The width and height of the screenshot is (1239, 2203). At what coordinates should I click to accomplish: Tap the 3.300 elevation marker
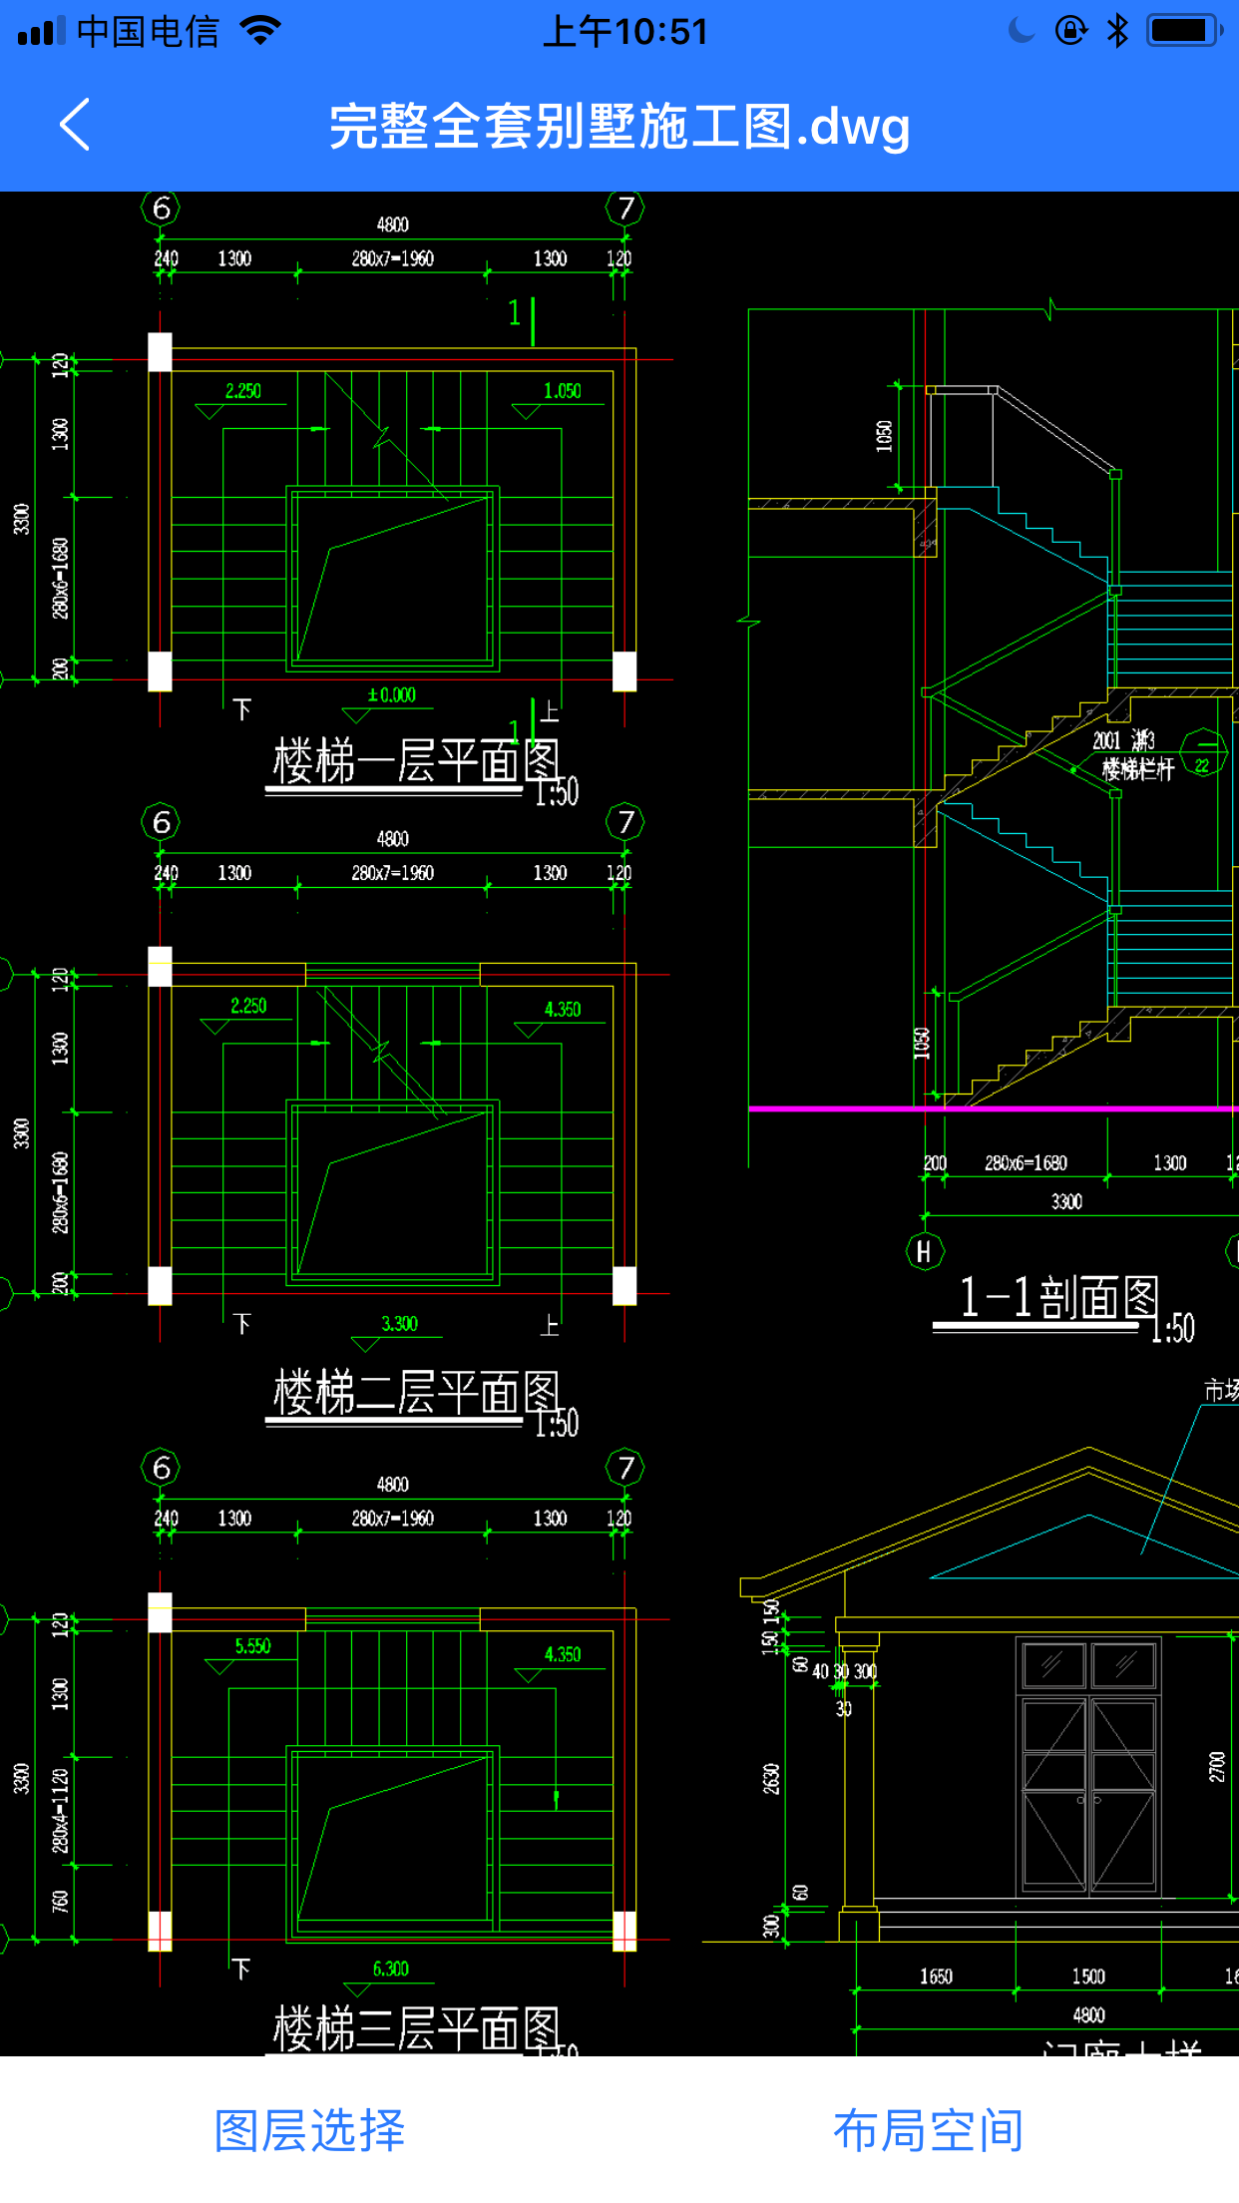[399, 1324]
